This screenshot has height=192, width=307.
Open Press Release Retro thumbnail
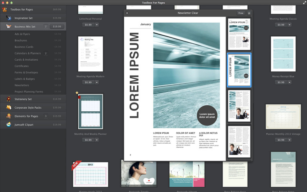click(283, 169)
